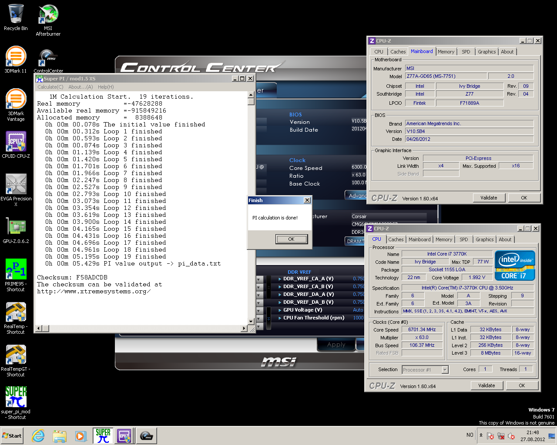Screen dimensions: 557x445
Task: Show hidden system tray icons
Action: coord(481,435)
